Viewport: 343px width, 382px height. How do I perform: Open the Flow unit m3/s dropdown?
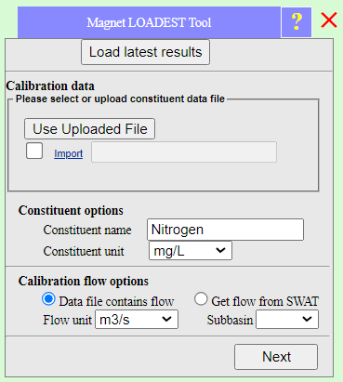(137, 319)
